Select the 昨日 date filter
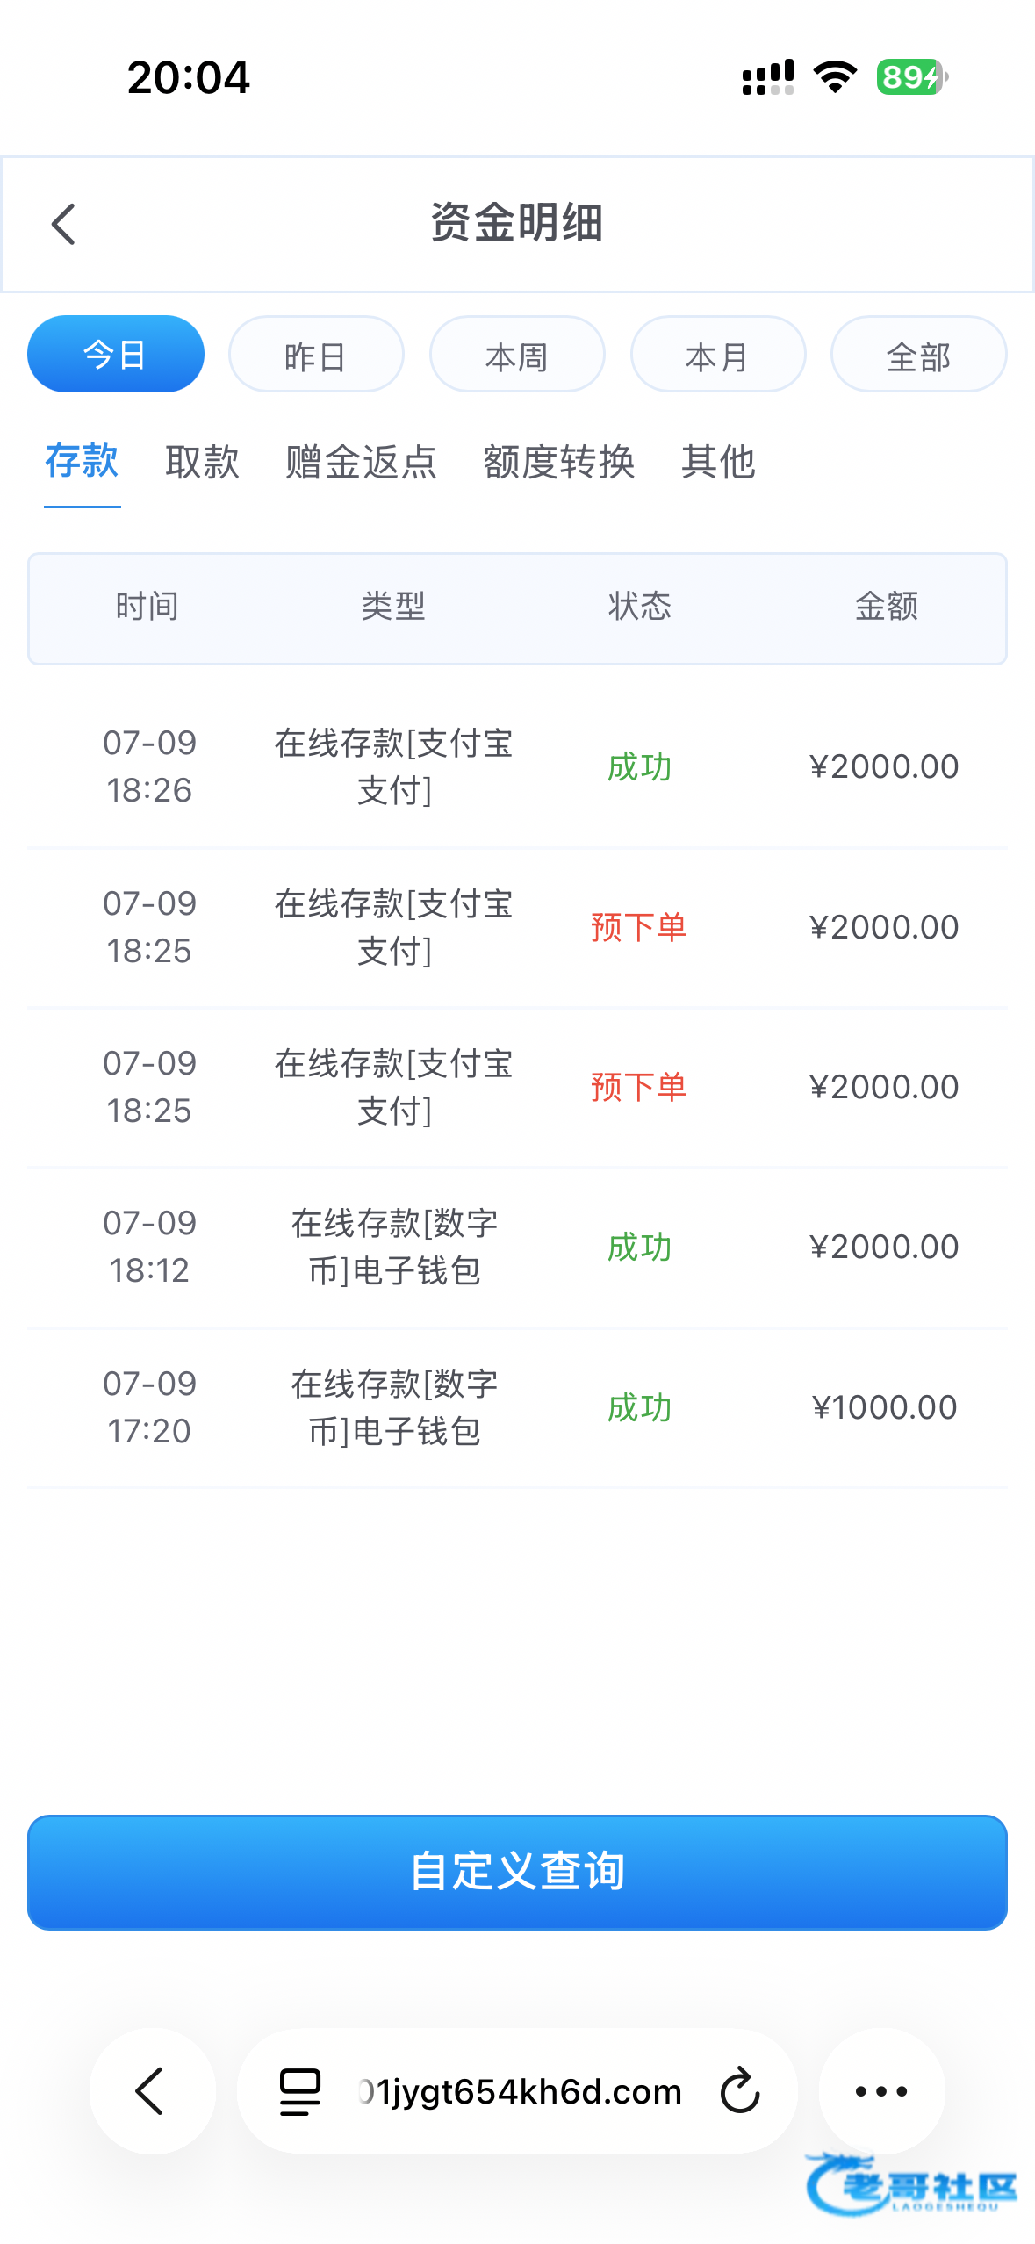1035x2244 pixels. (316, 355)
